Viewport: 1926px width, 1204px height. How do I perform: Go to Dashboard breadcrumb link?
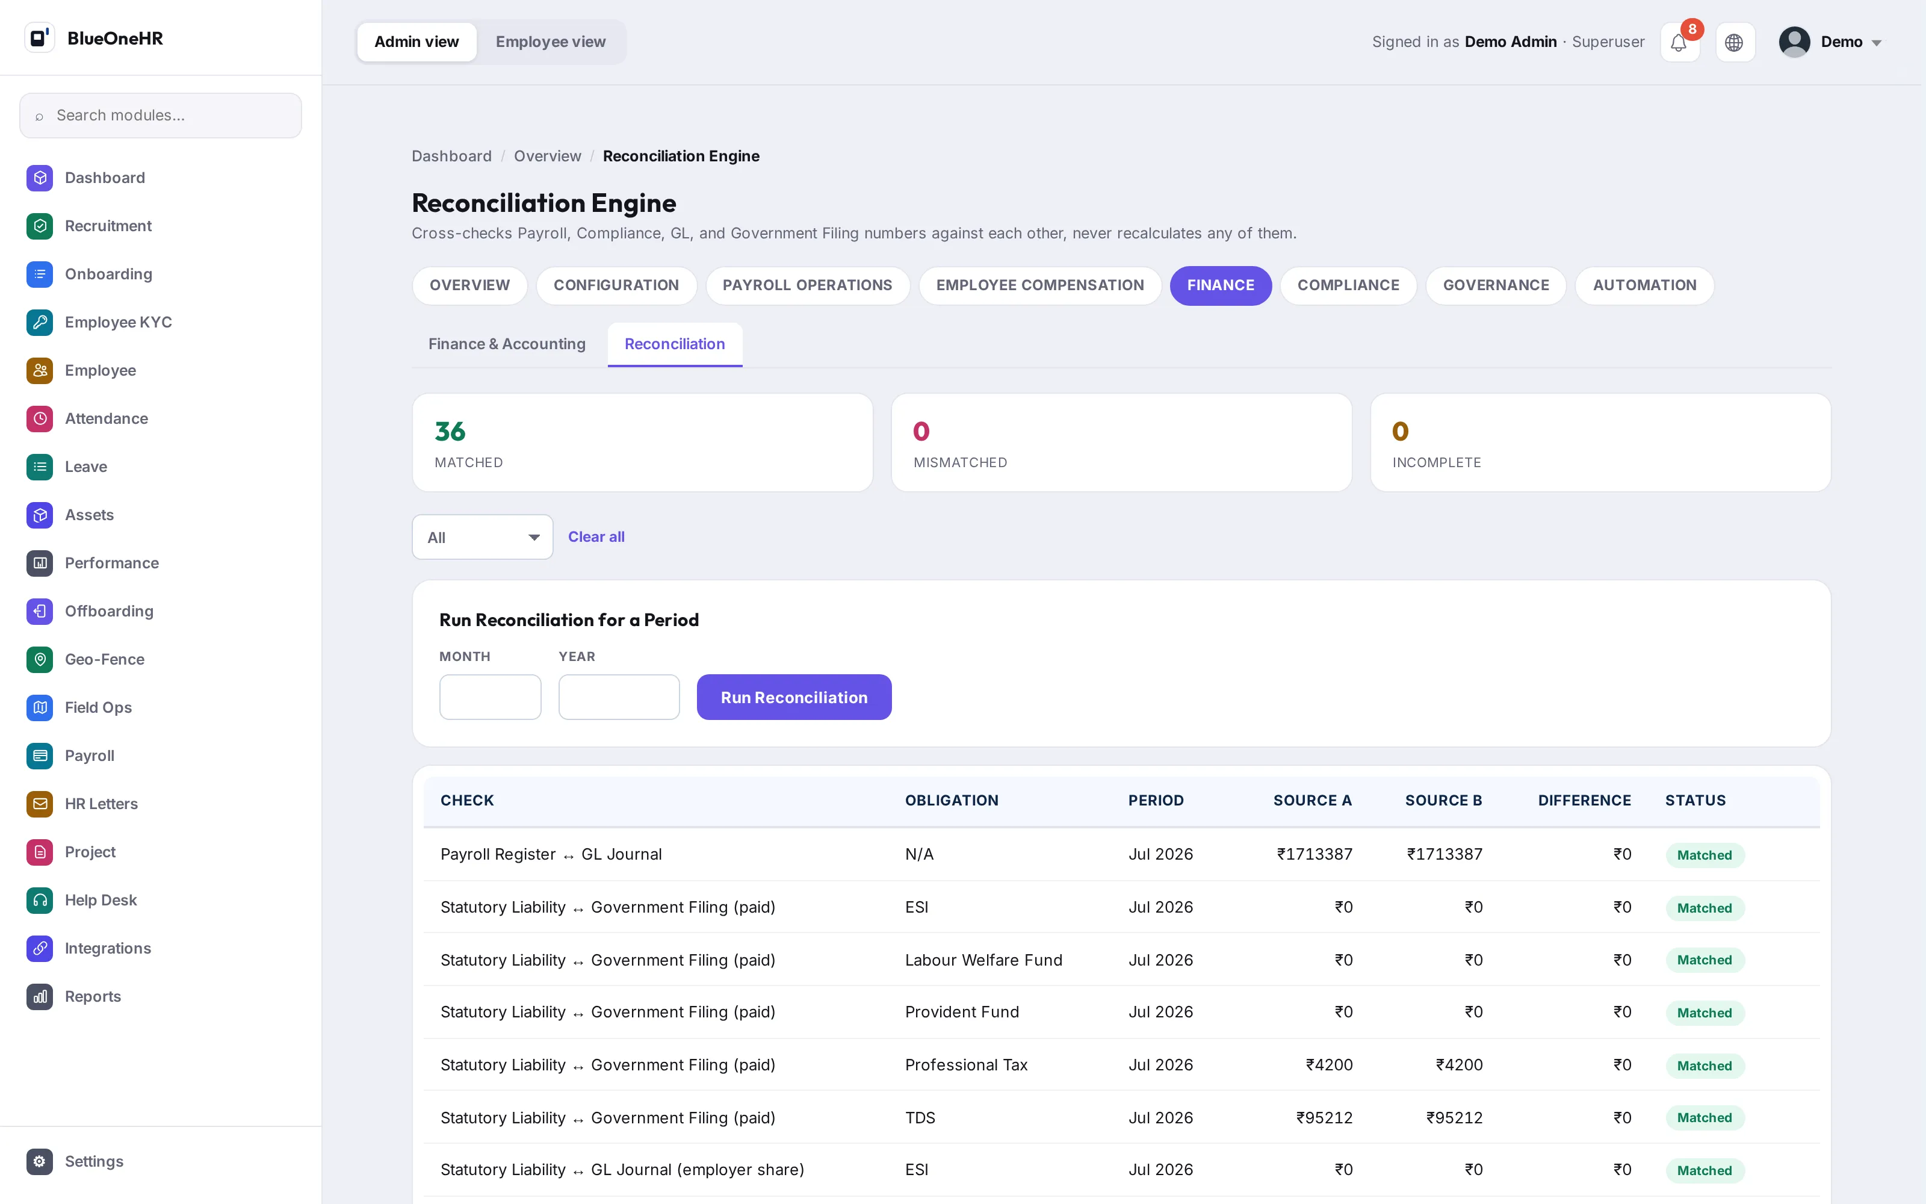(x=451, y=156)
